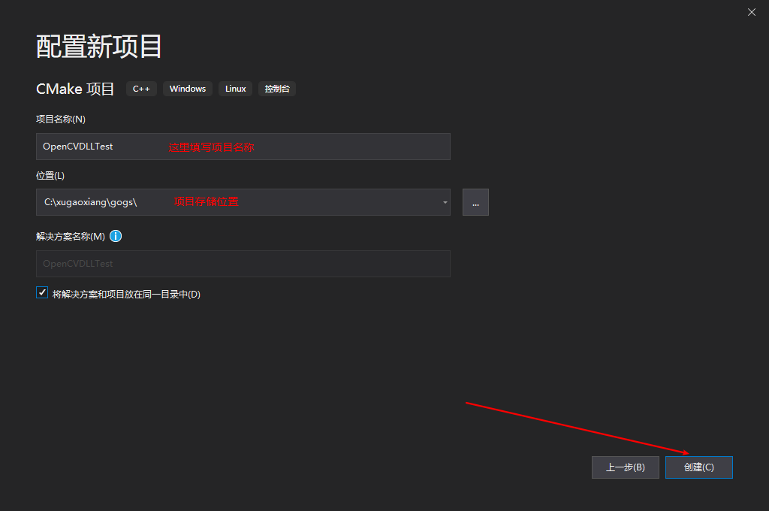This screenshot has width=769, height=511.
Task: Click the 创建(C) button
Action: pyautogui.click(x=699, y=467)
